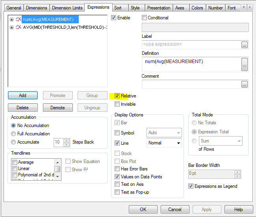Open Help for this dialog
Viewport: 256px width, 217px height.
click(x=239, y=210)
